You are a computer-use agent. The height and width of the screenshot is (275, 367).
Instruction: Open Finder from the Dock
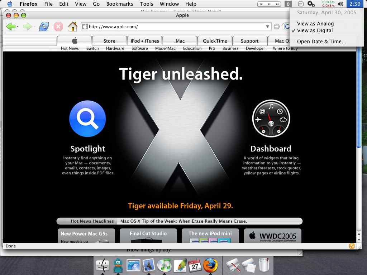103,265
